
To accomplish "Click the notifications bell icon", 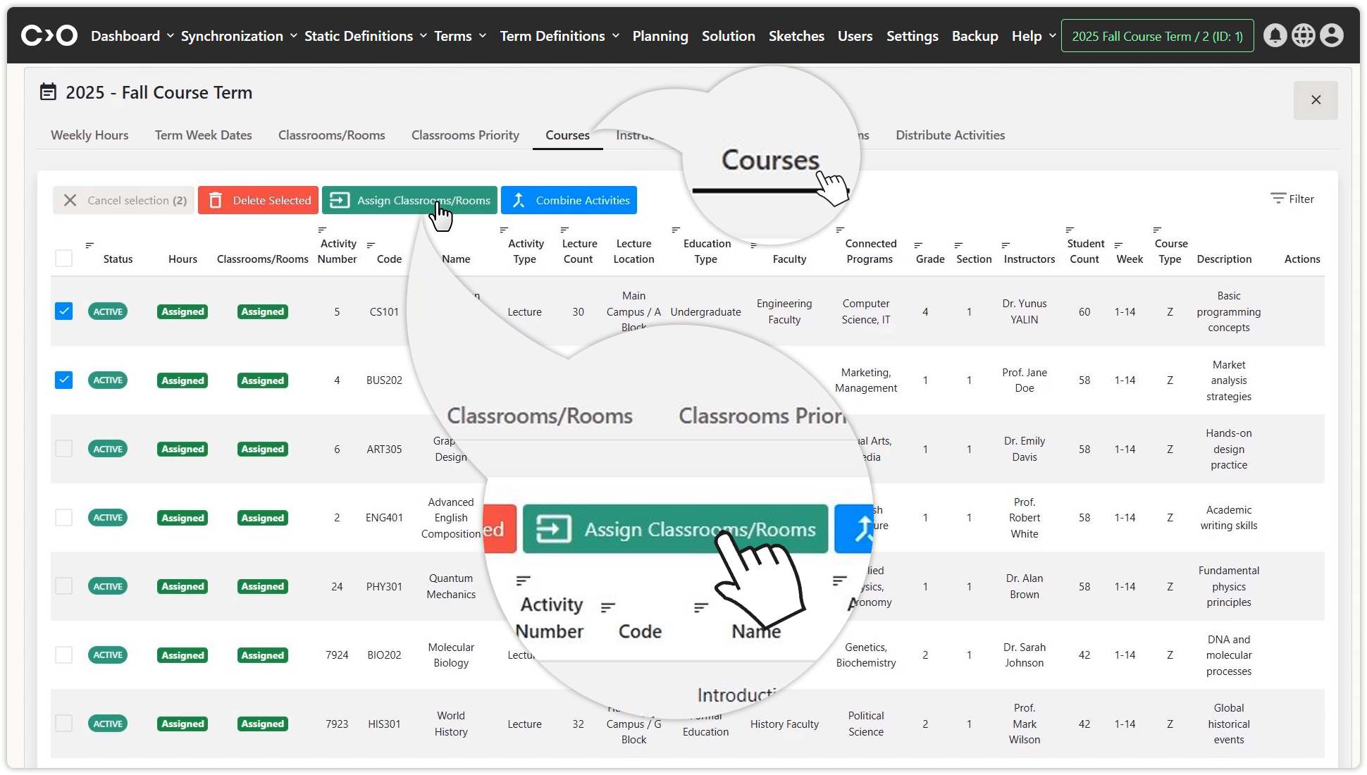I will [1275, 35].
